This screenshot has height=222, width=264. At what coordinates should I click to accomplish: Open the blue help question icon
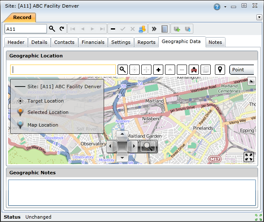pyautogui.click(x=217, y=7)
